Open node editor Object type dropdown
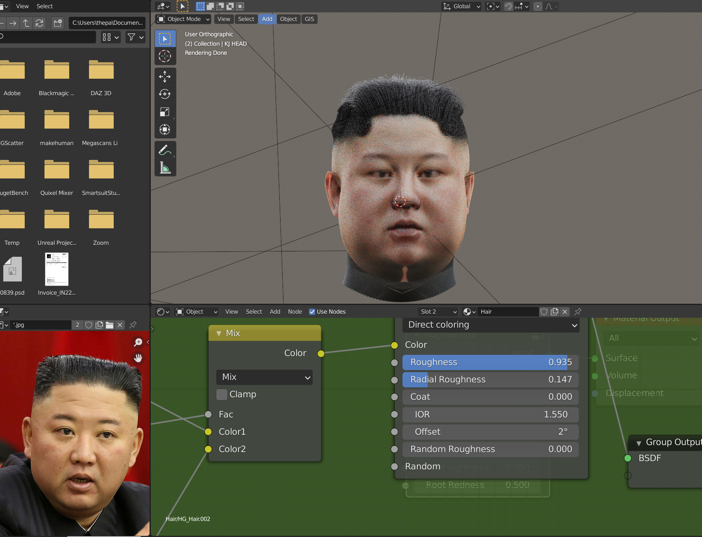This screenshot has height=537, width=702. [197, 312]
